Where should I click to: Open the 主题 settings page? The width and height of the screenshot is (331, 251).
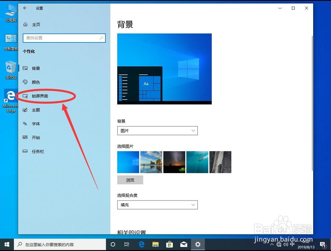64,110
